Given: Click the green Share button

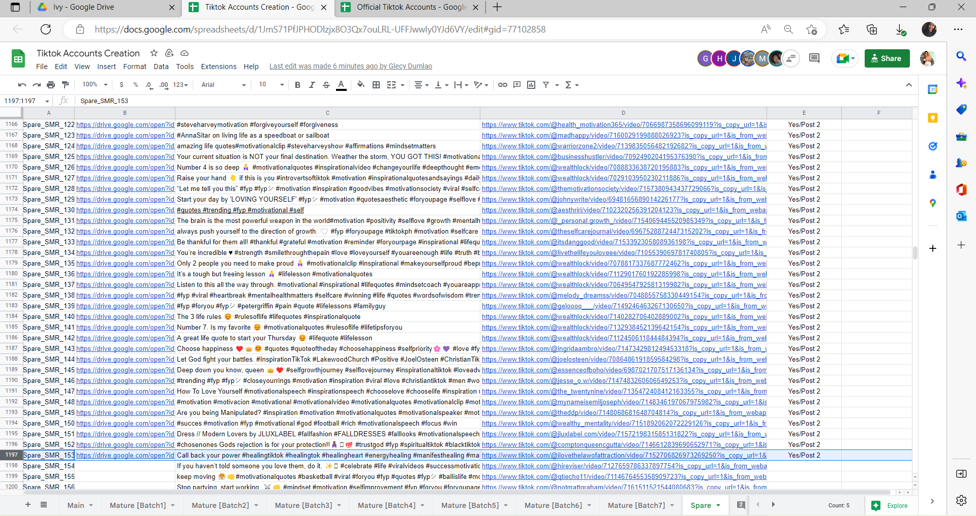Looking at the screenshot, I should (x=887, y=58).
